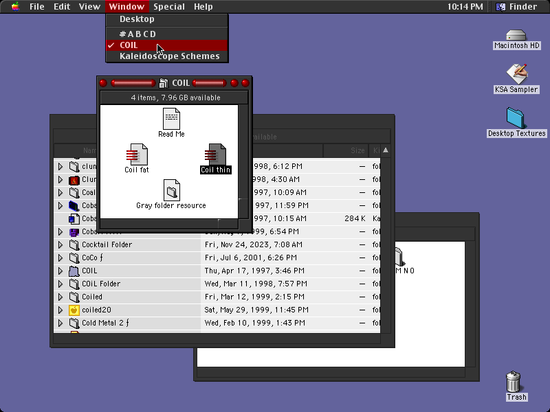Click the 10:14 PM menu bar clock
The image size is (550, 412).
[x=465, y=7]
